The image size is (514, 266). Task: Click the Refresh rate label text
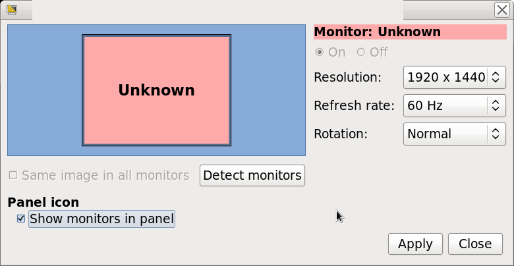coord(354,105)
